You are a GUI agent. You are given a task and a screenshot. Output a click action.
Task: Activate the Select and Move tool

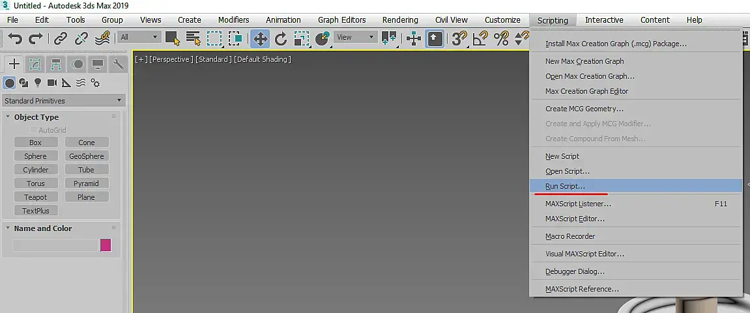pos(260,38)
